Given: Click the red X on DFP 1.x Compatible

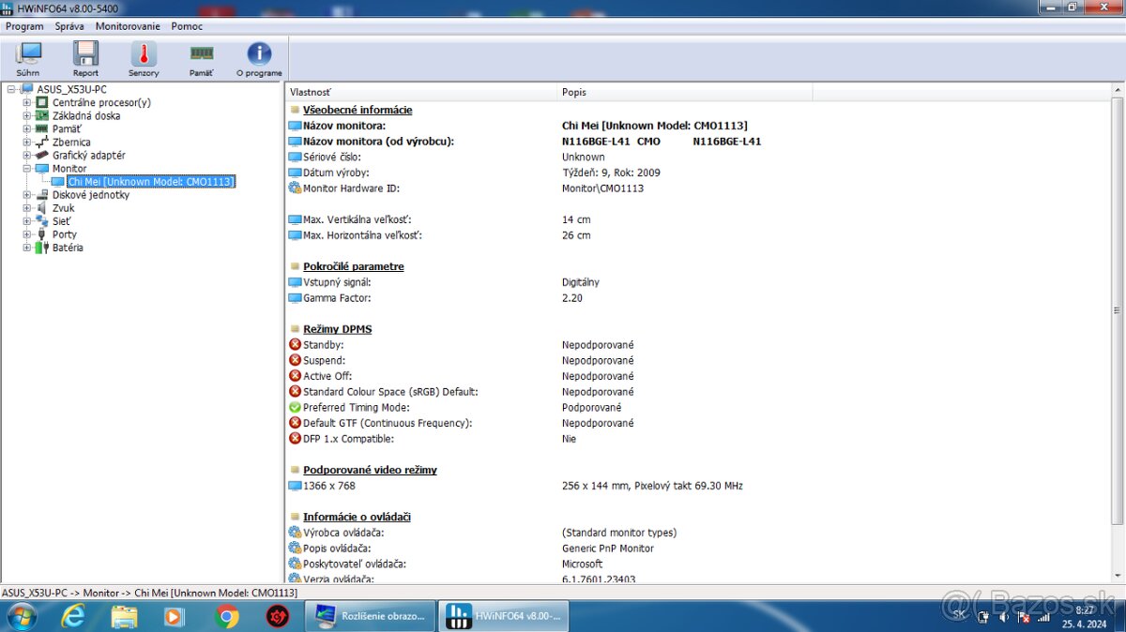Looking at the screenshot, I should click(x=295, y=438).
